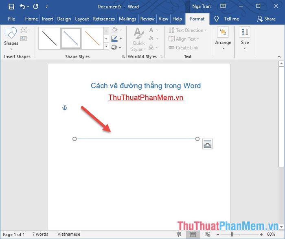Apply the black line shape style
Image resolution: width=285 pixels, height=239 pixels.
pos(49,38)
